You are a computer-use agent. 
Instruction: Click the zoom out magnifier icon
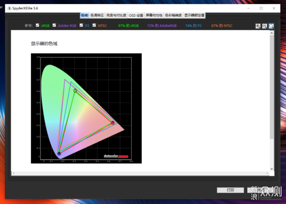264,26
